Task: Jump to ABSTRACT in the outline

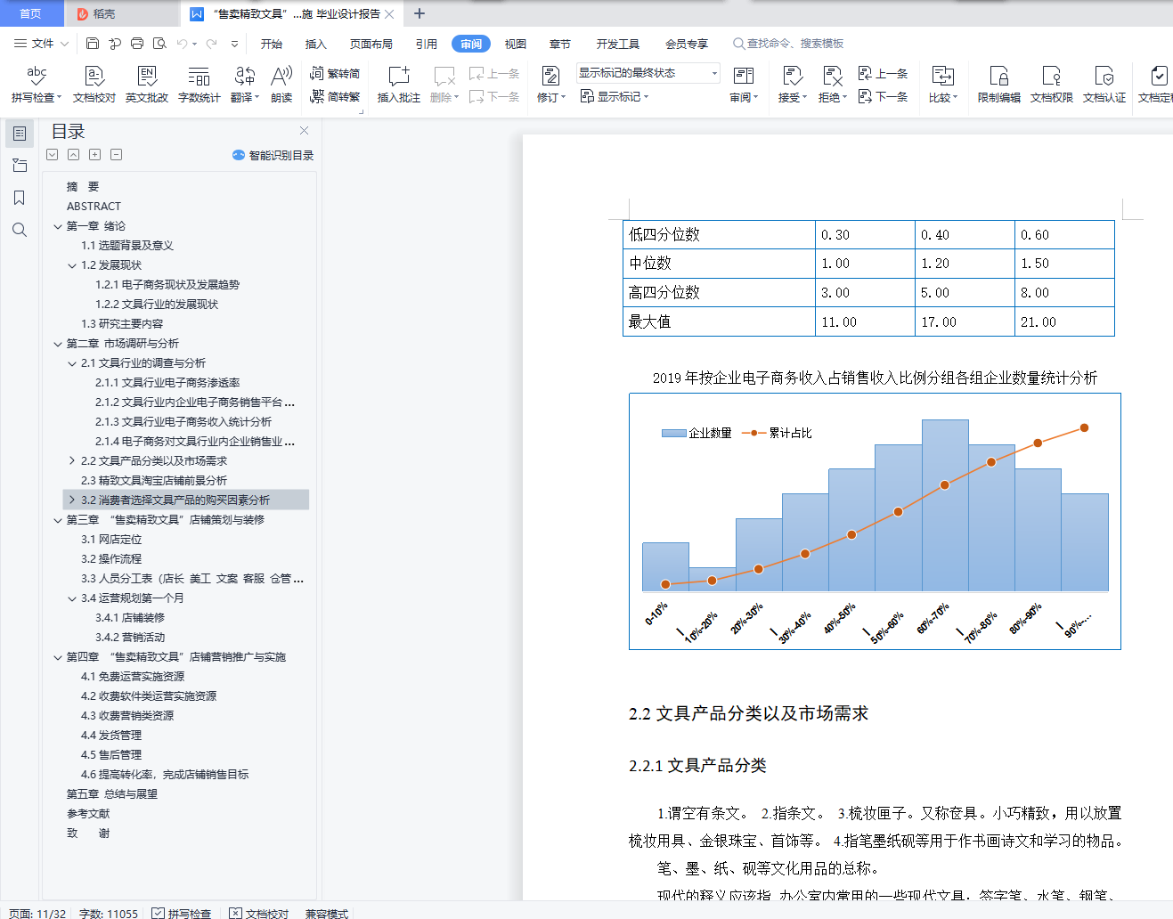Action: [x=94, y=207]
